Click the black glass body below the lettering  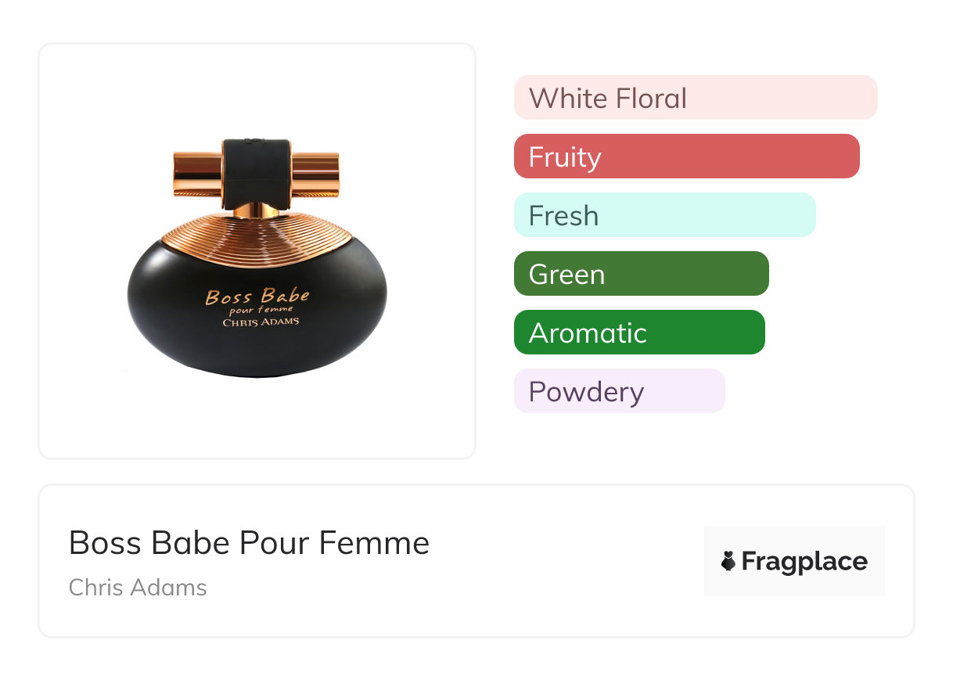pyautogui.click(x=257, y=352)
